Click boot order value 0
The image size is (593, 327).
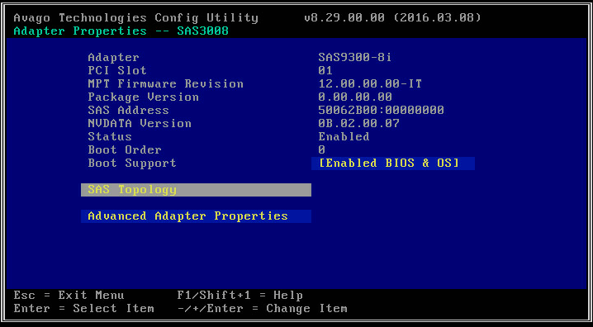pyautogui.click(x=322, y=150)
